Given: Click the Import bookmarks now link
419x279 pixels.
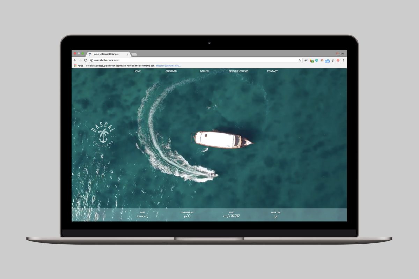Looking at the screenshot, I should click(168, 66).
